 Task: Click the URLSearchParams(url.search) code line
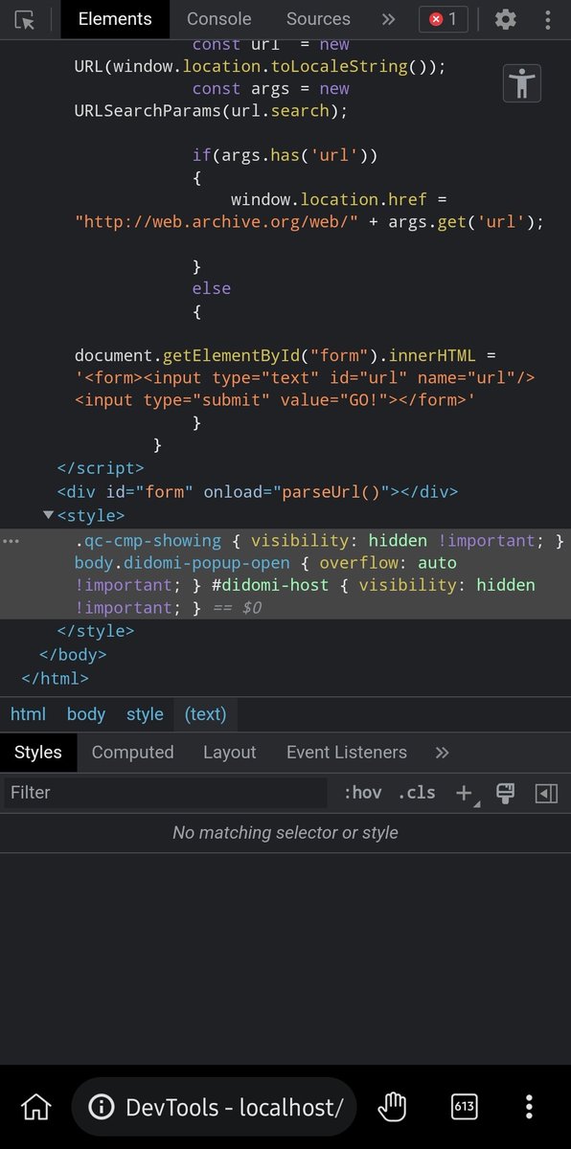(x=211, y=111)
